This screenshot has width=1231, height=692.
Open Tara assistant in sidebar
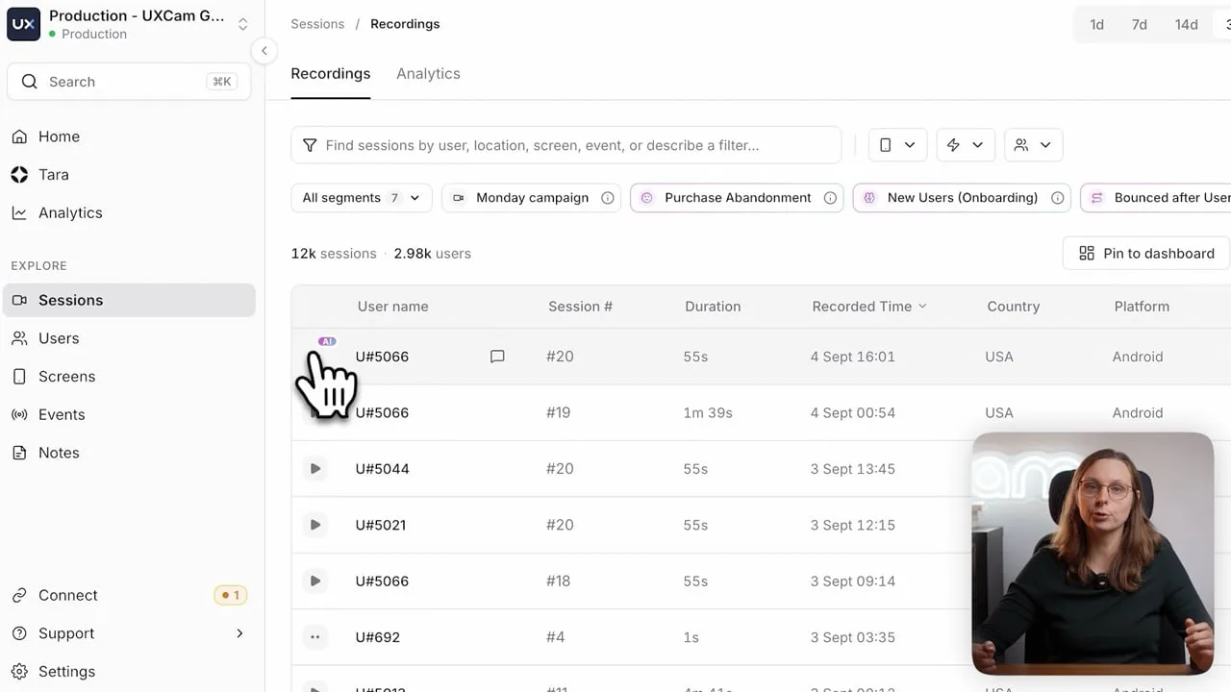pos(53,175)
